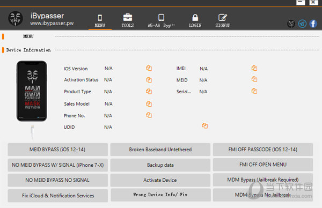Click the Activate Device button

(160, 180)
